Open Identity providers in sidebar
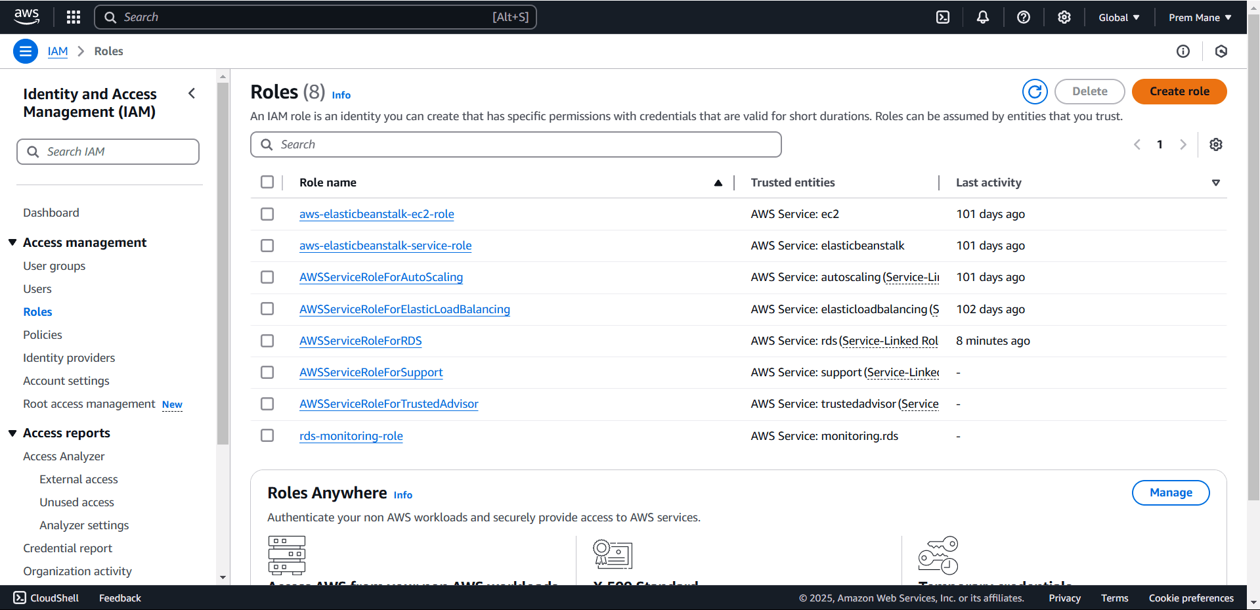 coord(69,358)
